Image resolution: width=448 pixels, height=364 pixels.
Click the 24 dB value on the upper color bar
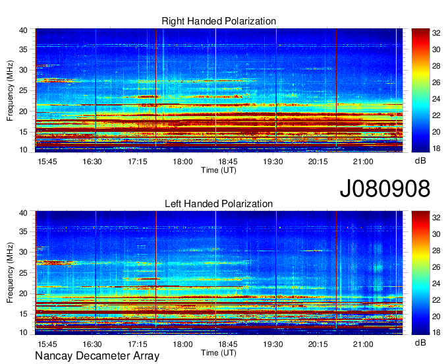[x=436, y=99]
